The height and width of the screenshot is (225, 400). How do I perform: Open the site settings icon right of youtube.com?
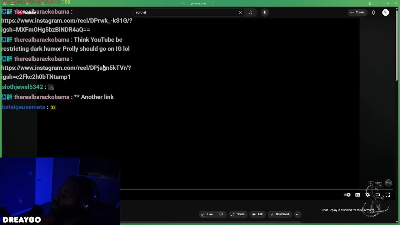[214, 3]
